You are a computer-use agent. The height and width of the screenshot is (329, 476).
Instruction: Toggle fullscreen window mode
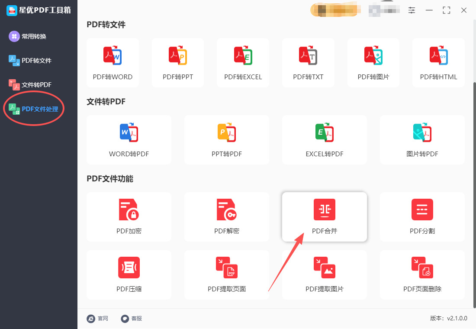(446, 10)
